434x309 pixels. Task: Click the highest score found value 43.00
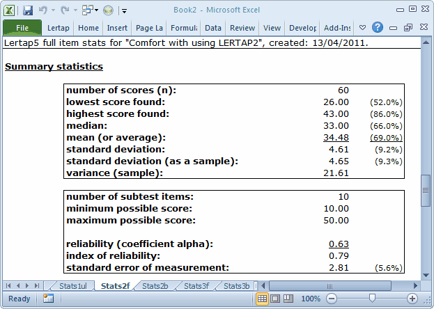(336, 114)
